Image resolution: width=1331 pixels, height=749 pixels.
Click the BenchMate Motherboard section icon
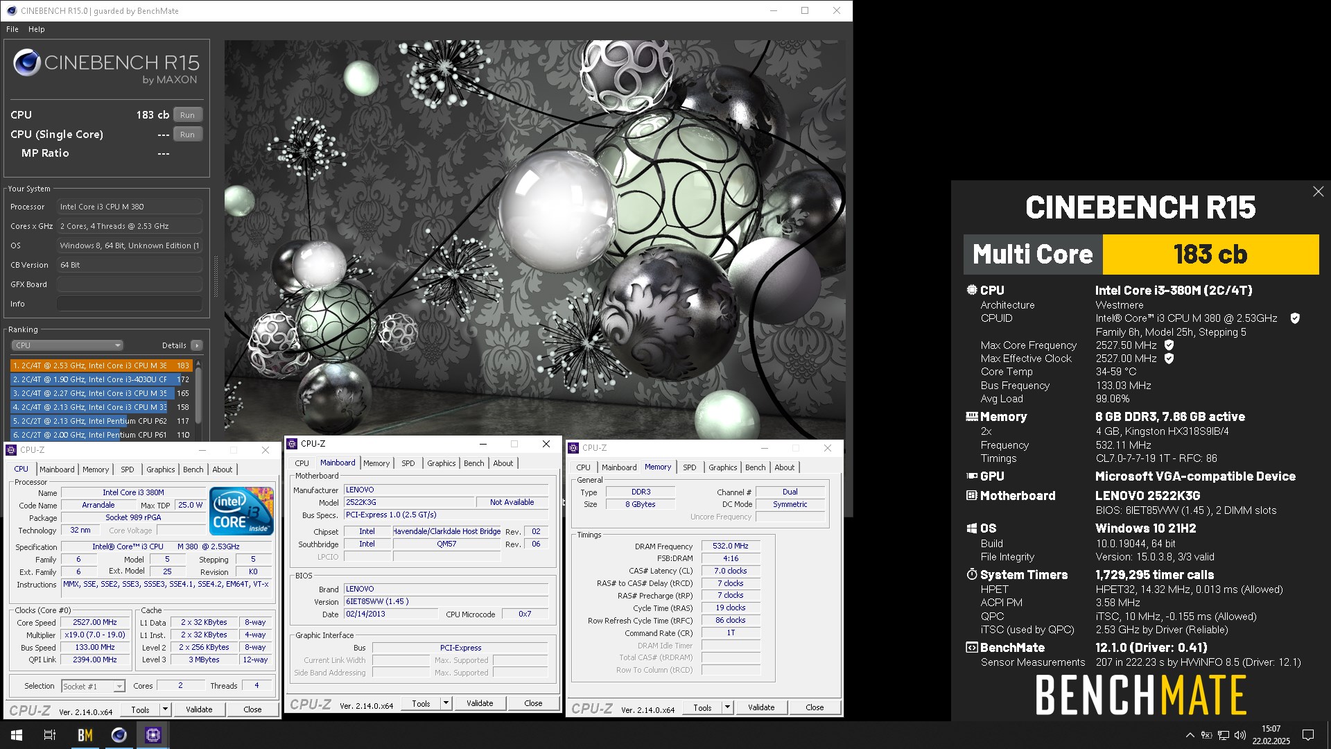pos(972,496)
